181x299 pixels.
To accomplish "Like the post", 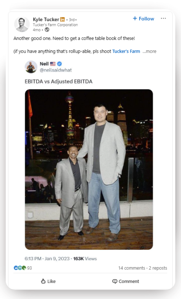I will [x=48, y=281].
